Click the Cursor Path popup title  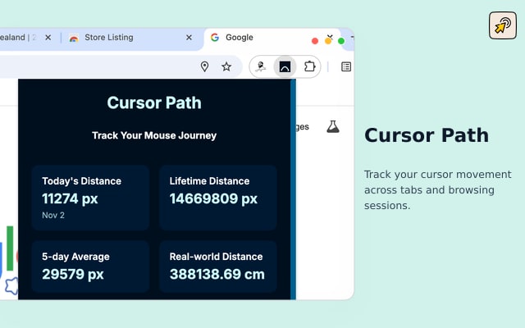tap(154, 102)
